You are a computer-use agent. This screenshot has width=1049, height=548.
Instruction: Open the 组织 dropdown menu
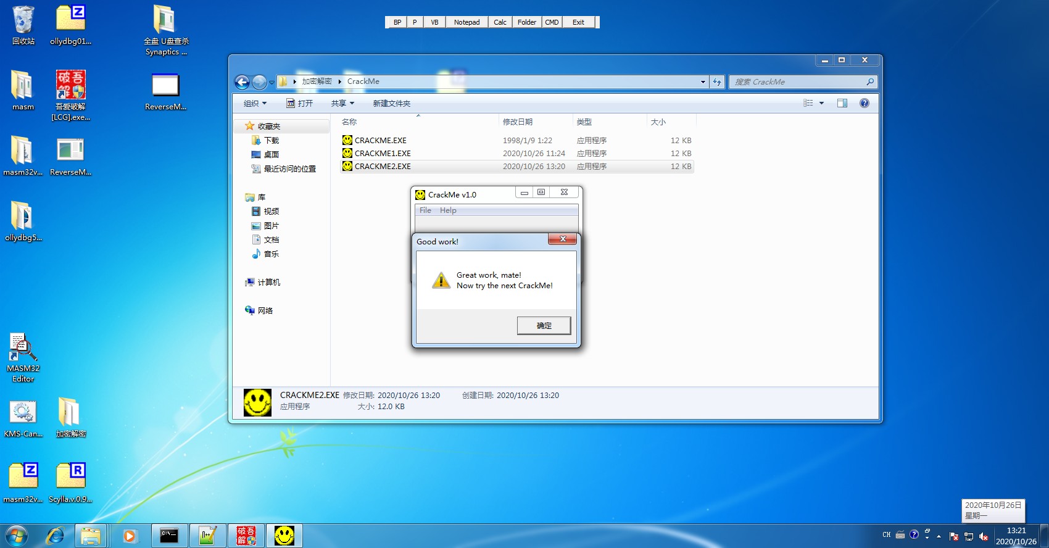coord(255,103)
